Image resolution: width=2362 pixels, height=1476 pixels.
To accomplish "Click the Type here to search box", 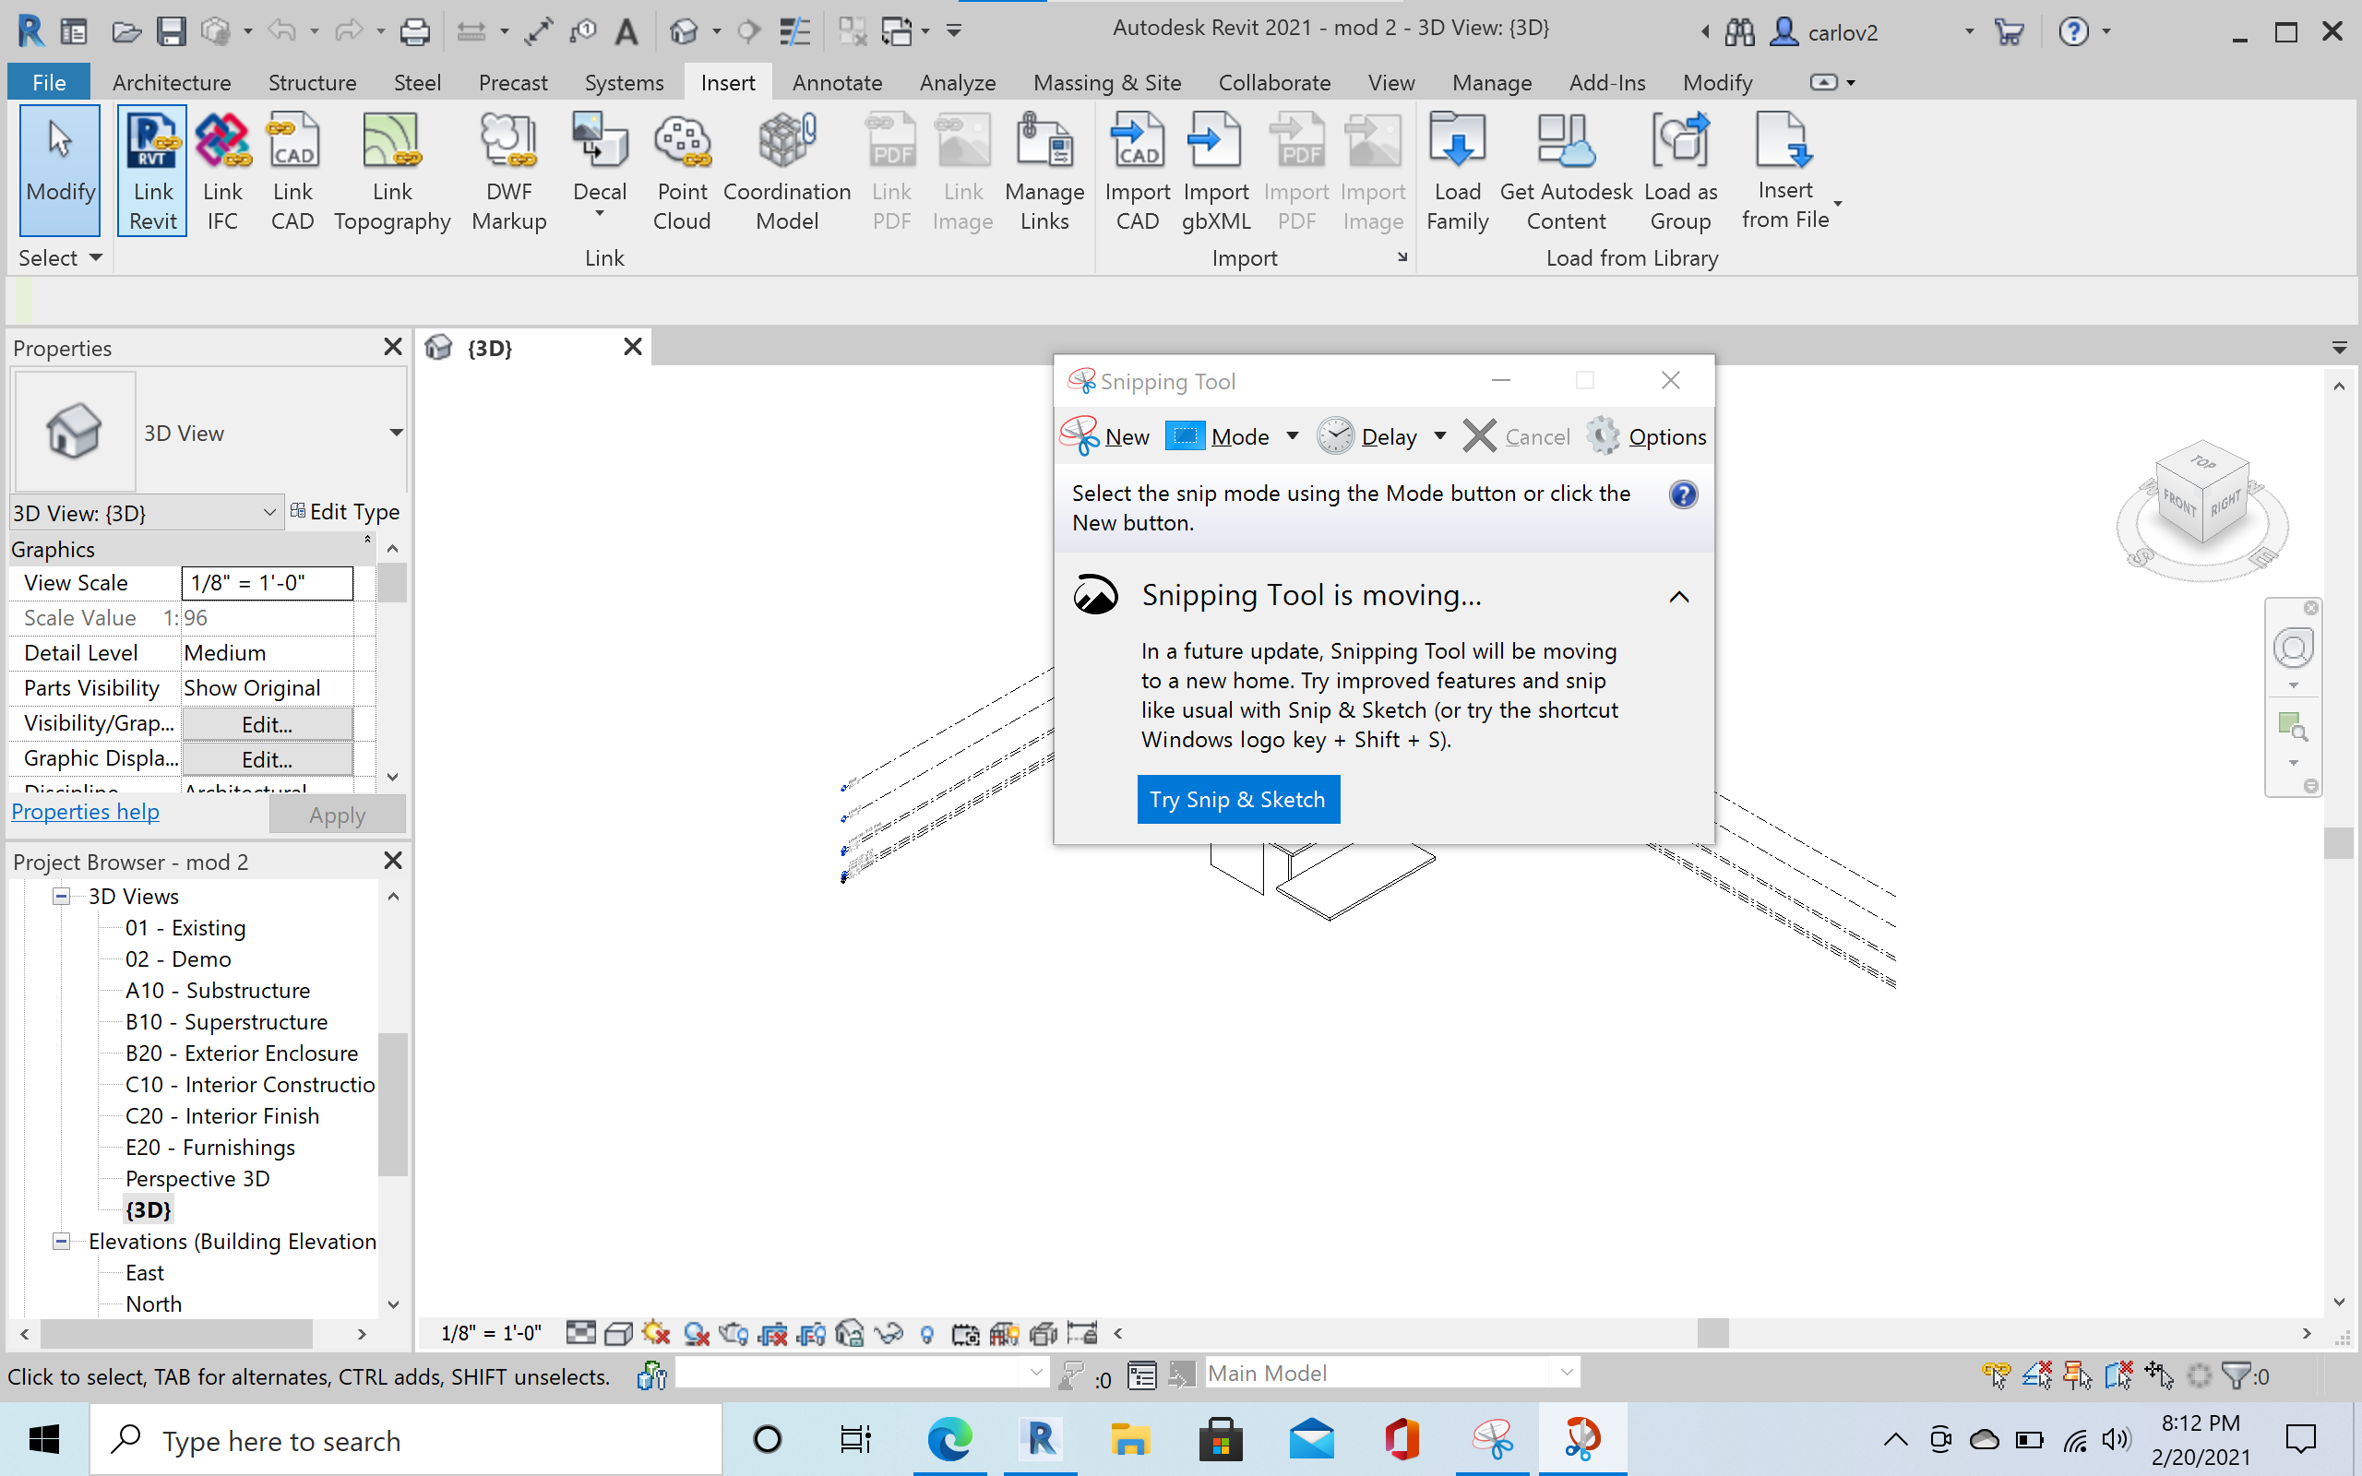I will (x=390, y=1440).
